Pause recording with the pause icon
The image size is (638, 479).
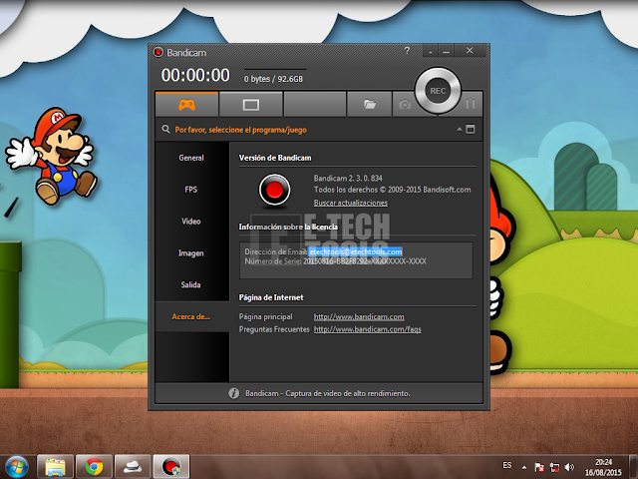point(470,104)
